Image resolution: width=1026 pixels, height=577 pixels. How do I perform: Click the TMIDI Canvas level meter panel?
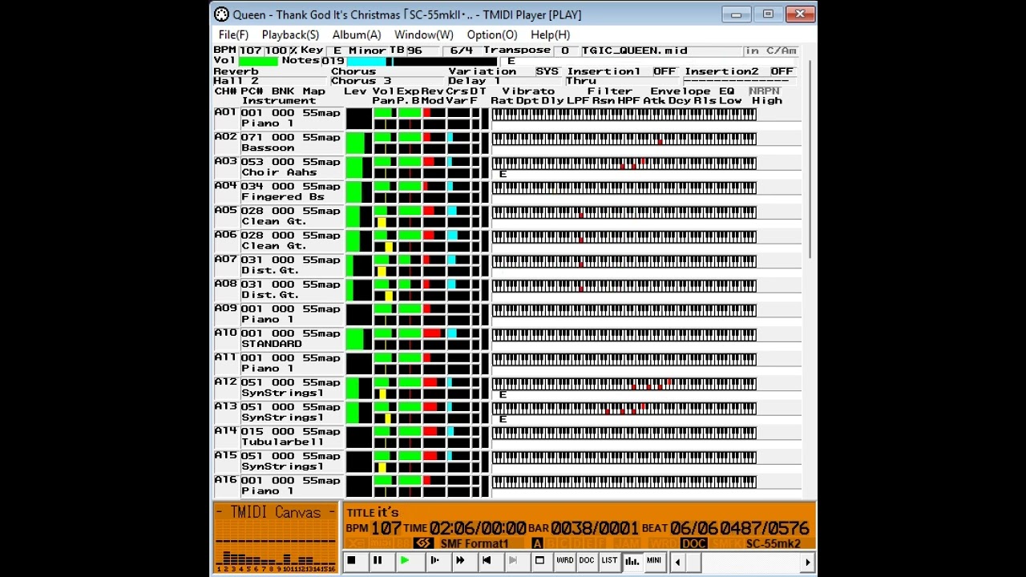(275, 539)
